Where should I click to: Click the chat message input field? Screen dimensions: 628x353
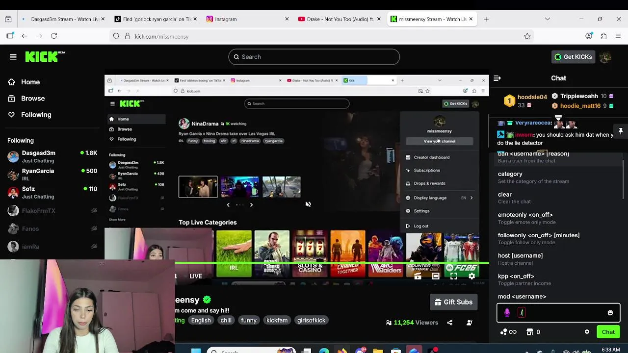(558, 313)
